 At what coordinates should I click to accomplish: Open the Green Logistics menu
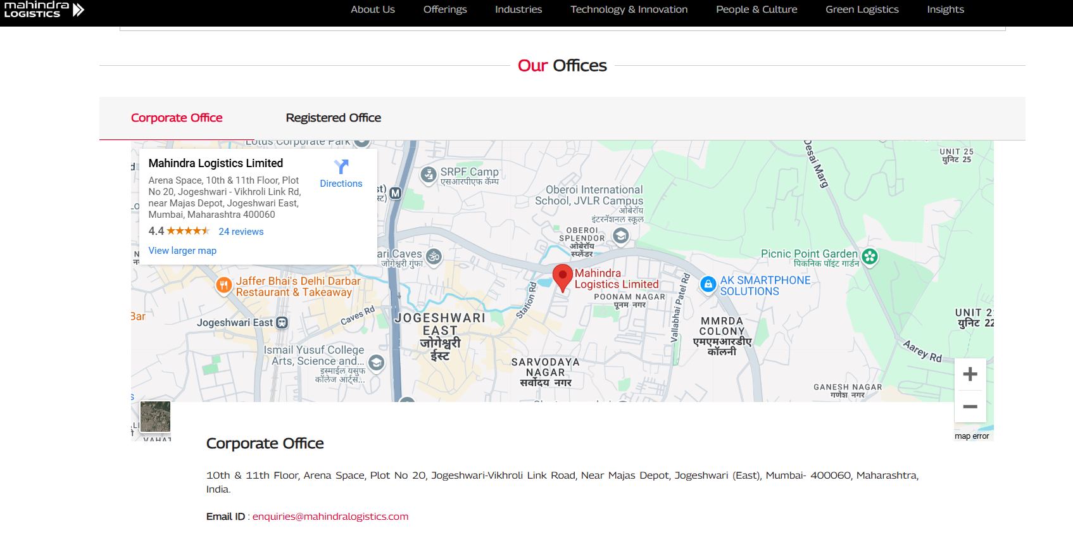pyautogui.click(x=862, y=9)
